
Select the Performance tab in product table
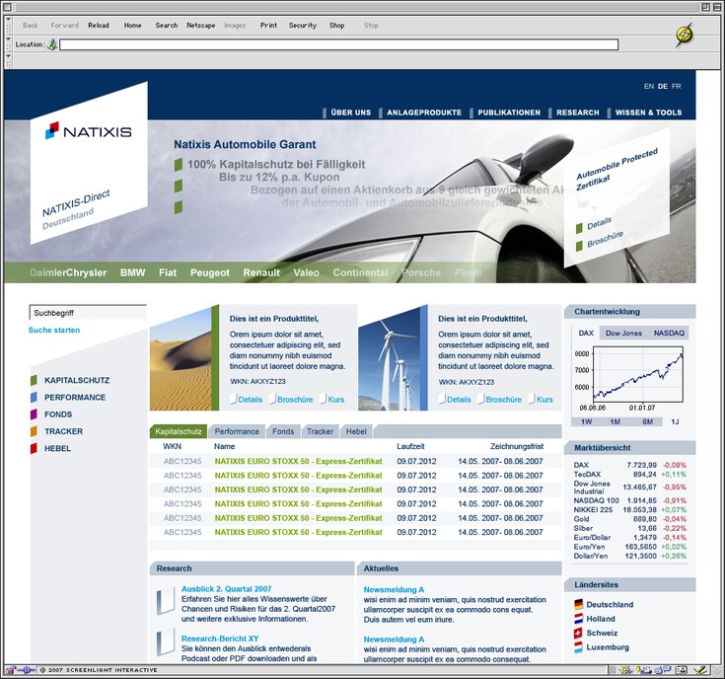[237, 431]
